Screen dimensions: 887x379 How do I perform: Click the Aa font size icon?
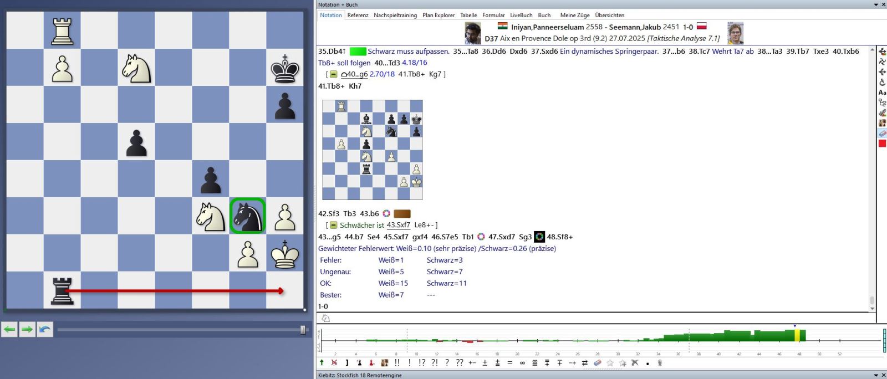point(882,93)
